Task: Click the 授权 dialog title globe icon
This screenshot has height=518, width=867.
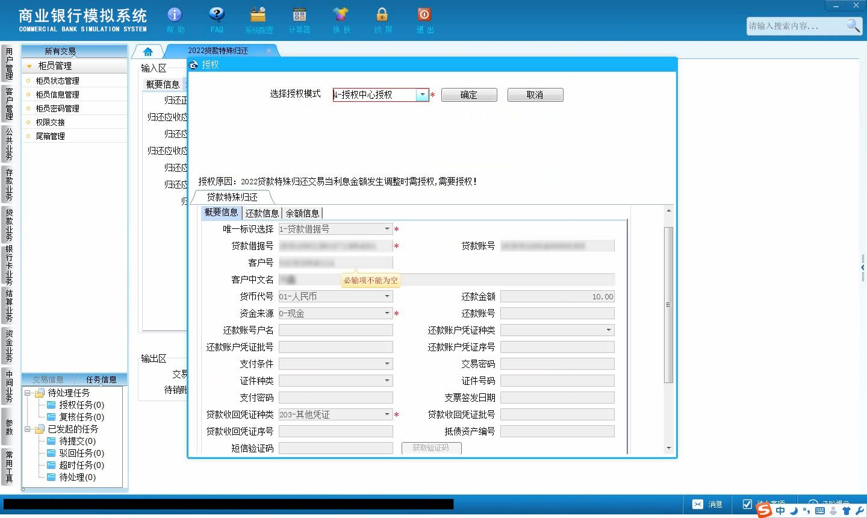Action: click(x=194, y=64)
